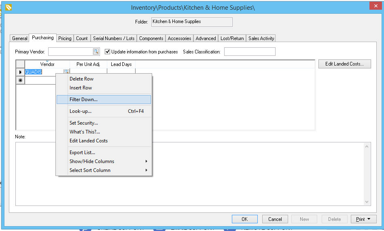
Task: Click the application icon in title bar
Action: click(8, 7)
